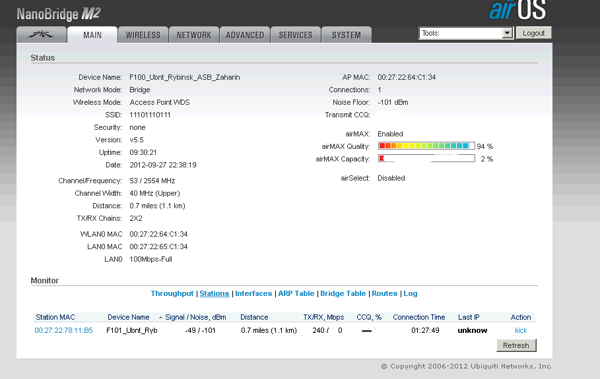Image resolution: width=600 pixels, height=379 pixels.
Task: Click AP MAC value 00:27:22:64:C1:34
Action: (407, 77)
